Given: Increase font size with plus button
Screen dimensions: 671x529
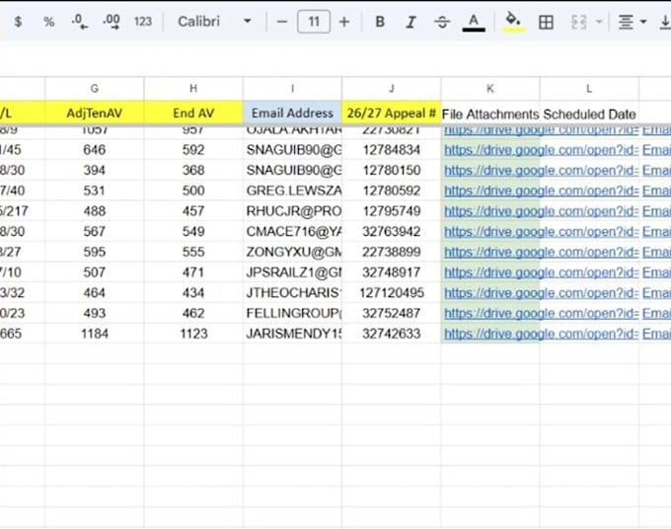Looking at the screenshot, I should click(344, 22).
